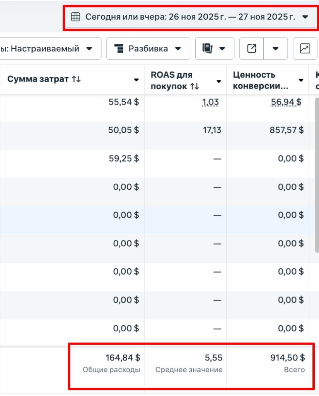This screenshot has height=396, width=319.
Task: Open Ценность конверсии column menu arrow
Action: point(301,80)
